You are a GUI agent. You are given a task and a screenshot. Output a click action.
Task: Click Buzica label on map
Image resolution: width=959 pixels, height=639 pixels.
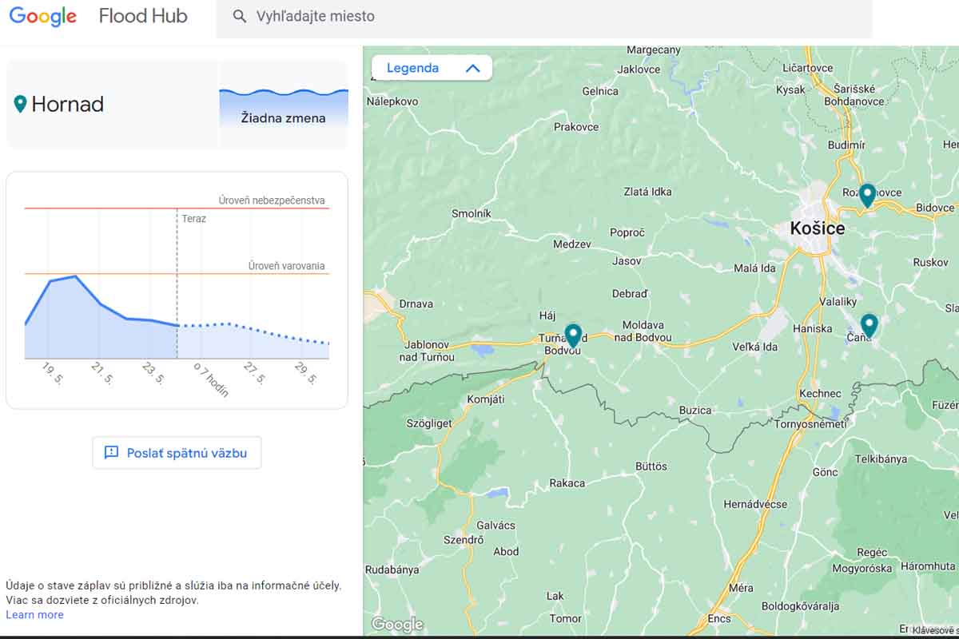[695, 411]
